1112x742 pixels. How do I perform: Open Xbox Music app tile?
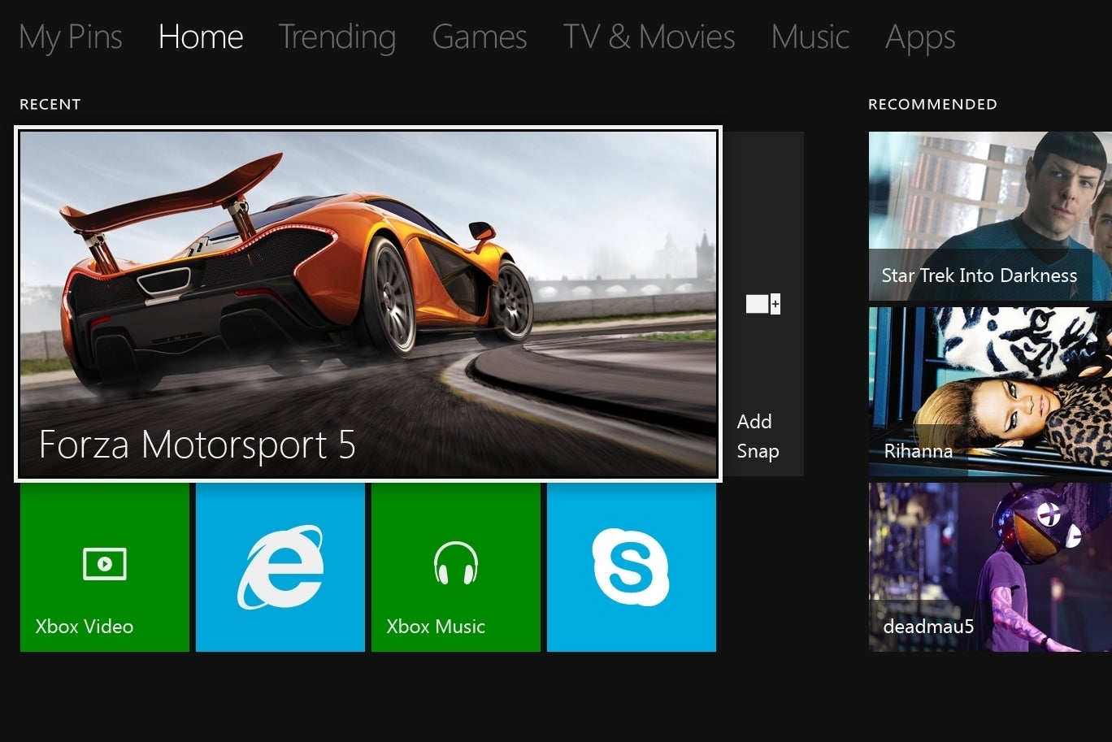coord(456,567)
